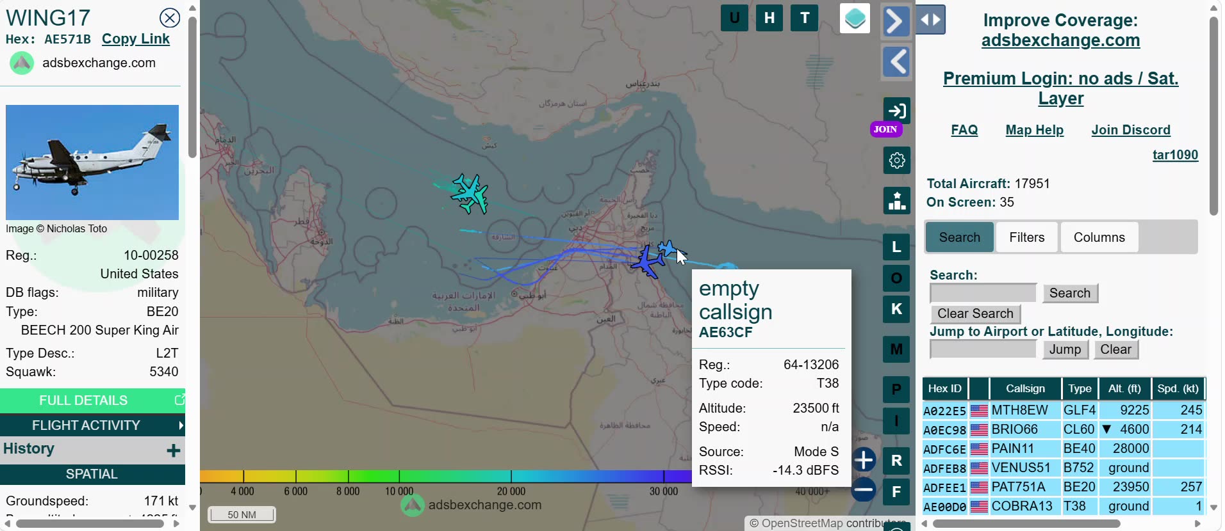Click the settings gear map button

click(x=896, y=160)
